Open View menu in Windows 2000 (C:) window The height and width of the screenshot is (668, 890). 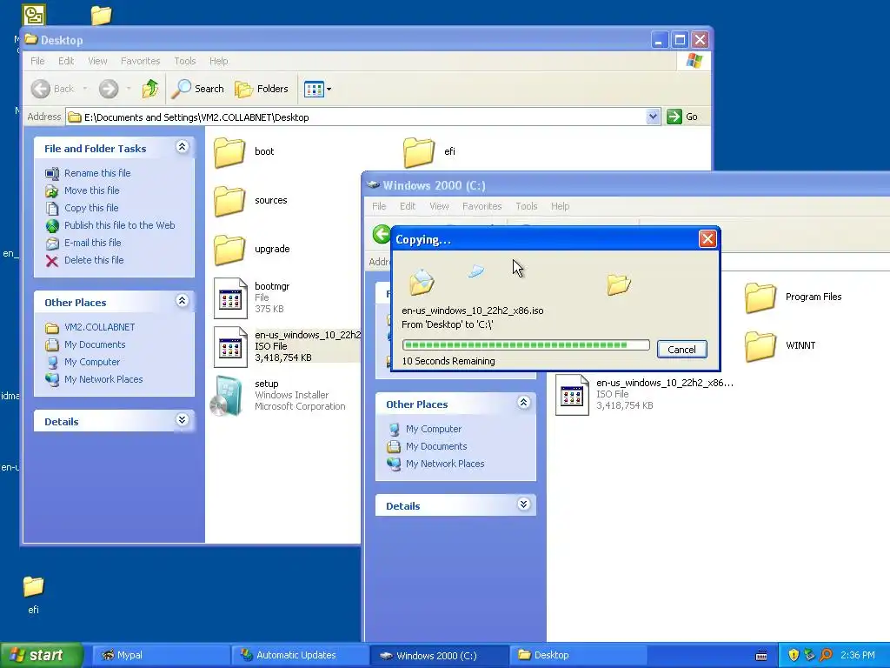(439, 206)
